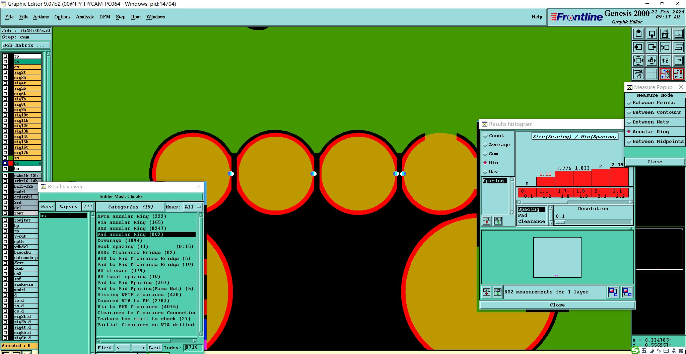Open the display tools palette icon
Screen dimensions: 686x354
(638, 74)
